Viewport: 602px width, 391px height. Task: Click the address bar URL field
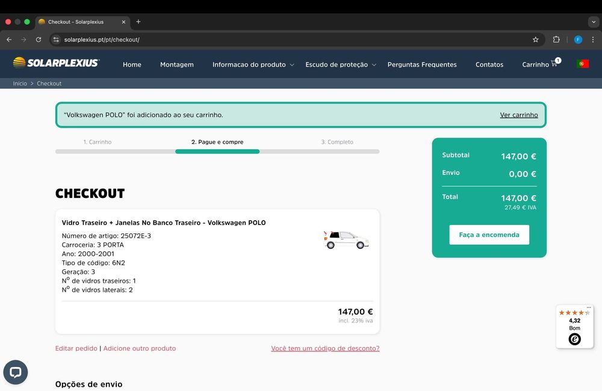[296, 40]
